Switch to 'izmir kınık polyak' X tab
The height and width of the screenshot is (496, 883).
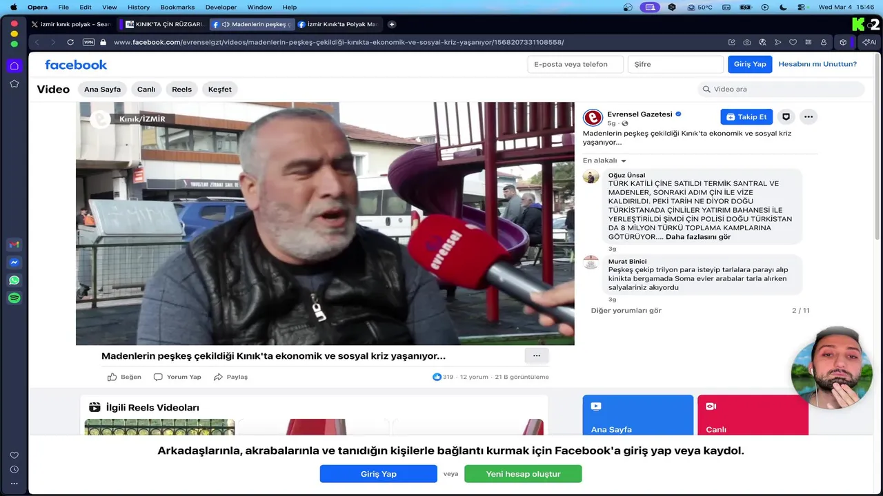[71, 24]
